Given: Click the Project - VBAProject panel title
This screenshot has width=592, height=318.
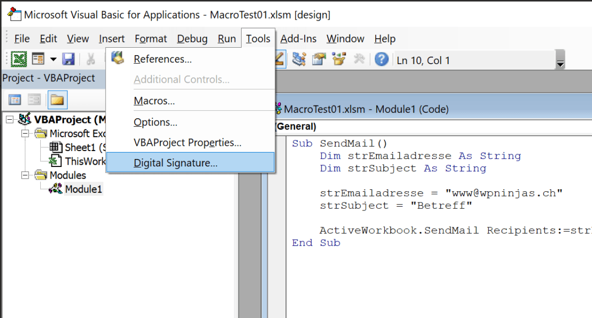Looking at the screenshot, I should 49,78.
